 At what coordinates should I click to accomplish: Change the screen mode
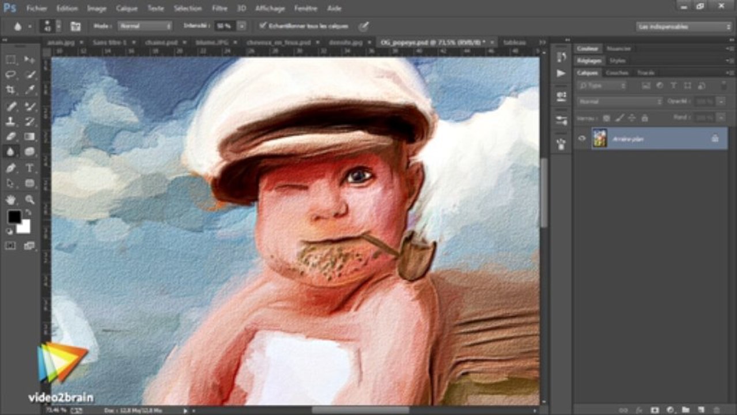30,246
